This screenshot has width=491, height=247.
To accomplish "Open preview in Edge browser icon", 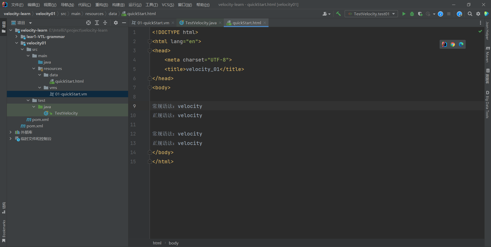I will [461, 44].
